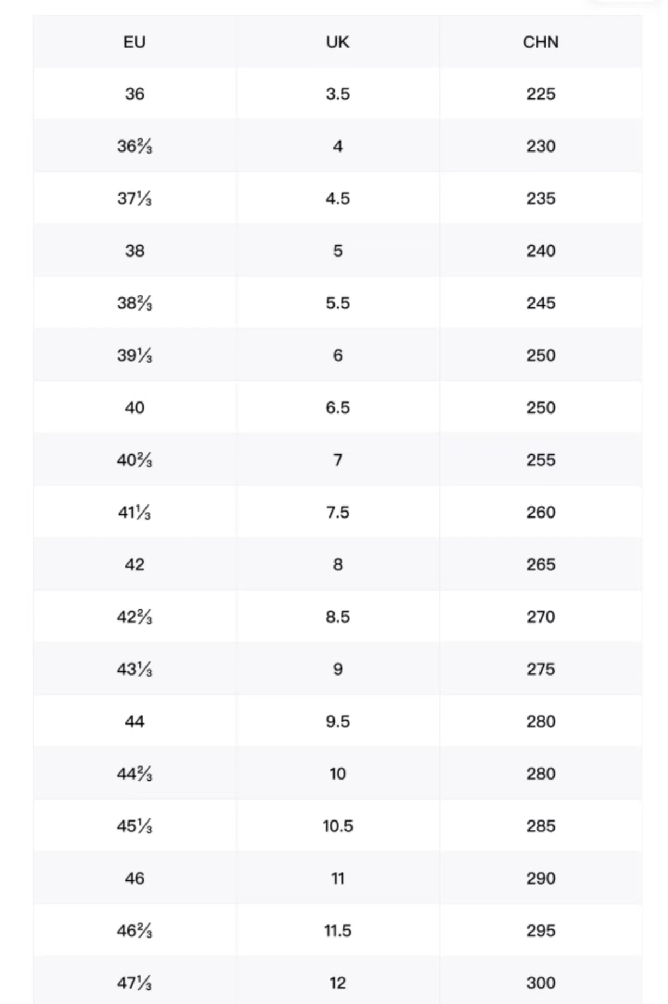Click the CHN column header
The image size is (668, 1004).
(541, 42)
